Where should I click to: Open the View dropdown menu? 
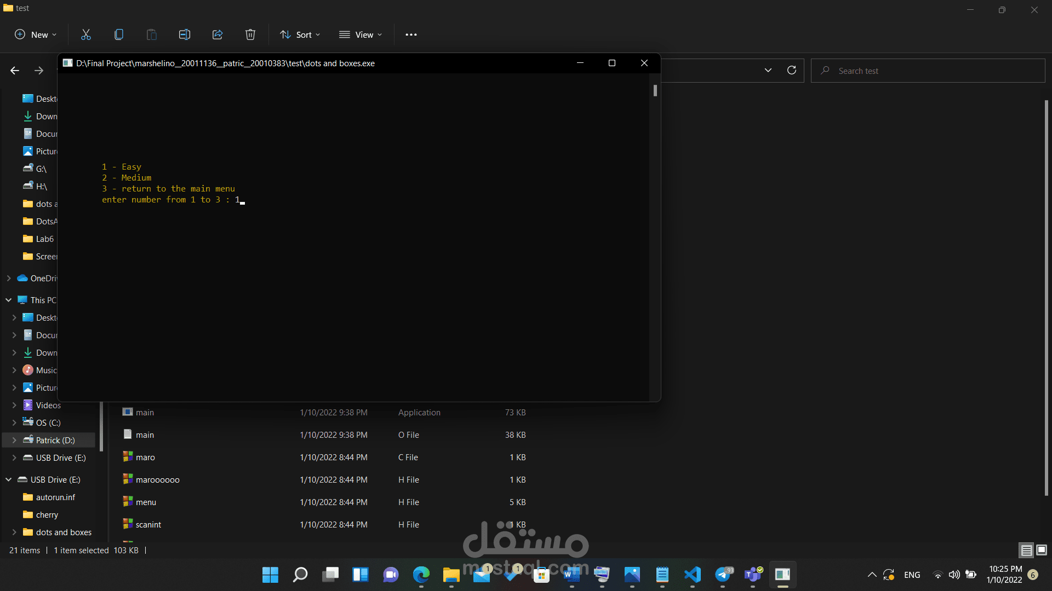tap(361, 34)
